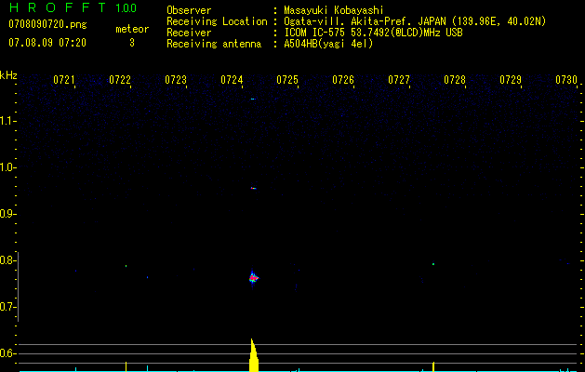The height and width of the screenshot is (372, 585).
Task: Click the 0721 time marker
Action: click(64, 79)
